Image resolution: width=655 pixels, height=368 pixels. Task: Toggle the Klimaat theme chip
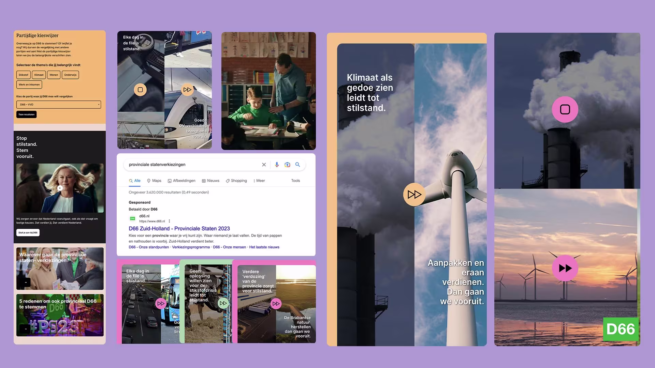[39, 75]
